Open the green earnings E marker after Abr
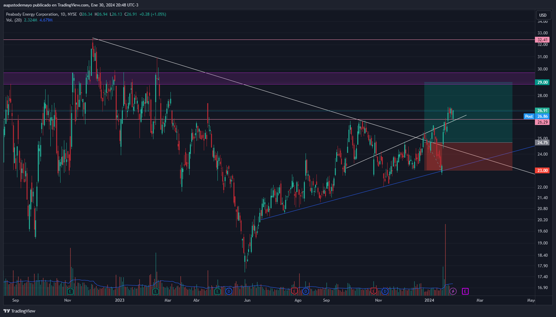 click(x=217, y=291)
